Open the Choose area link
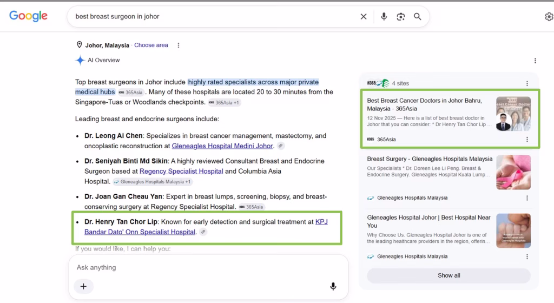The width and height of the screenshot is (554, 303). point(151,45)
